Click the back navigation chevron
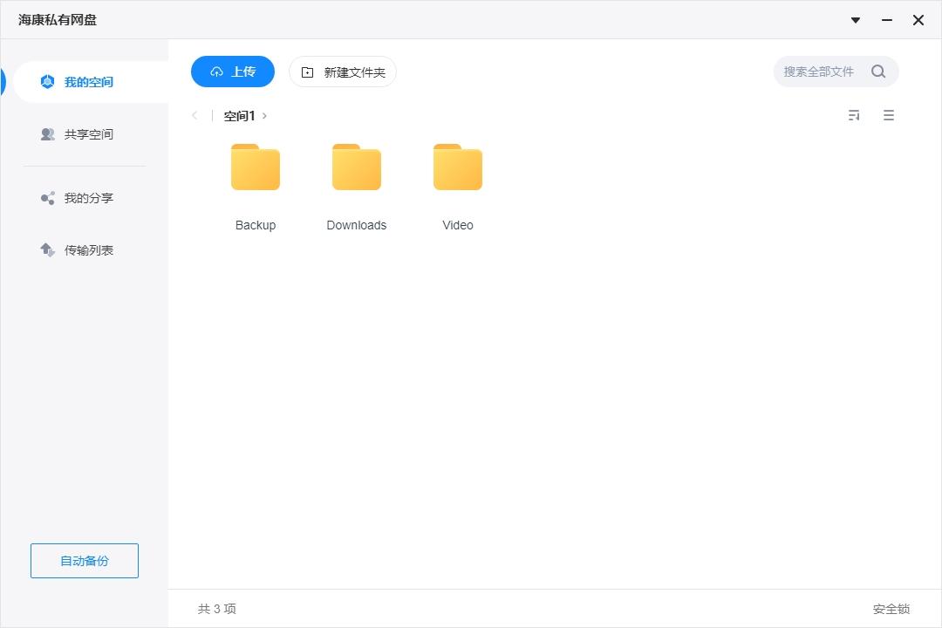The width and height of the screenshot is (942, 628). coord(195,115)
